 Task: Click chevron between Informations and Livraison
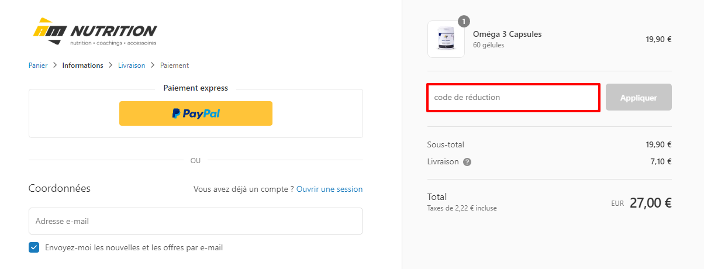(x=111, y=65)
